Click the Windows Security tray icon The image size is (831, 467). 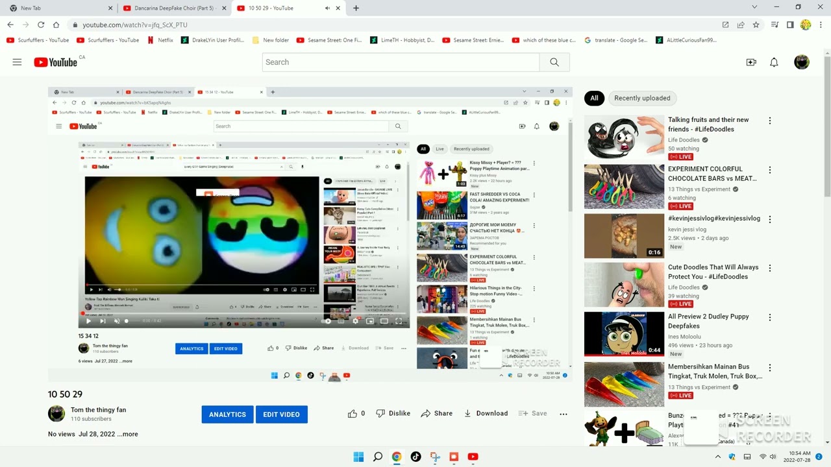coord(732,457)
